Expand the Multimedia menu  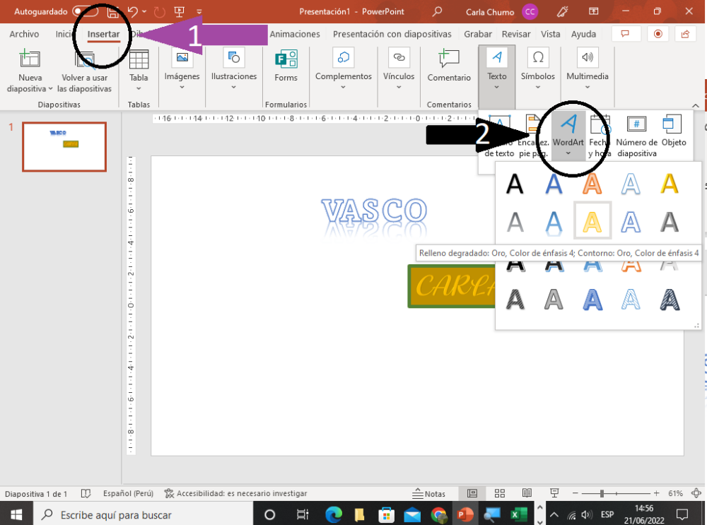point(587,70)
